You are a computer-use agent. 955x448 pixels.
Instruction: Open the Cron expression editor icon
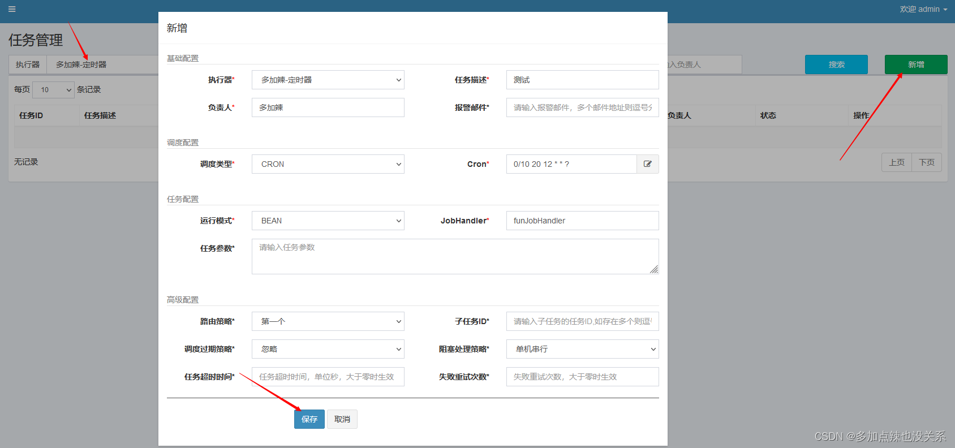click(x=648, y=164)
